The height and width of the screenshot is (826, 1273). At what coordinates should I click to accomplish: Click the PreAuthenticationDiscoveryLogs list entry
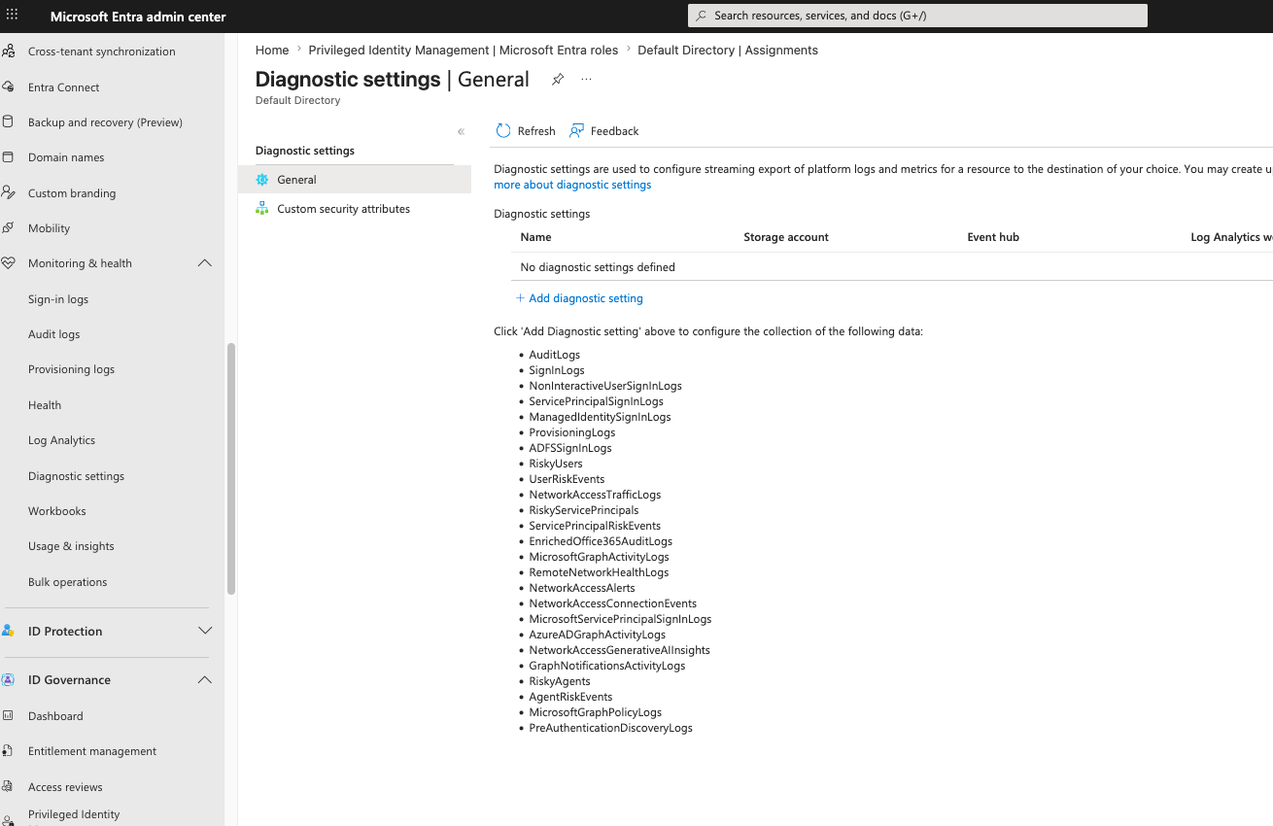610,728
